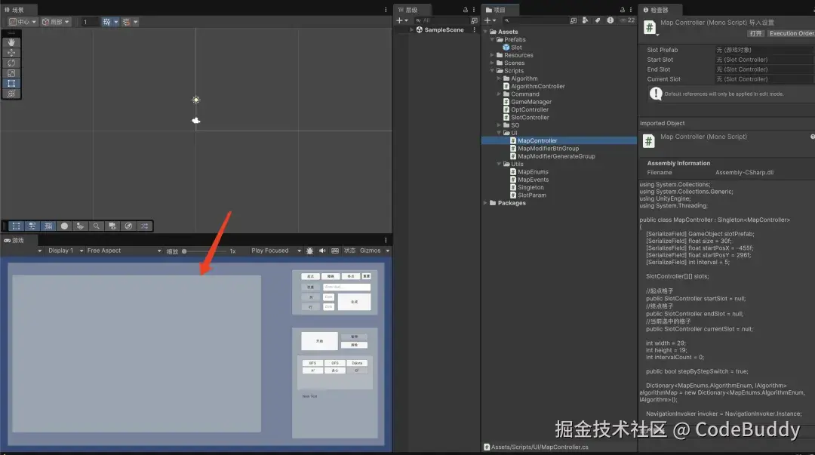Click the scene lighting path overlay icon
The height and width of the screenshot is (455, 815).
80,226
